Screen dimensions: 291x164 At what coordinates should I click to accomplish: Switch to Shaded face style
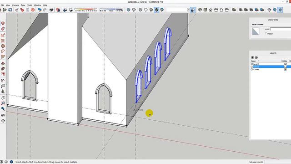click(x=151, y=10)
